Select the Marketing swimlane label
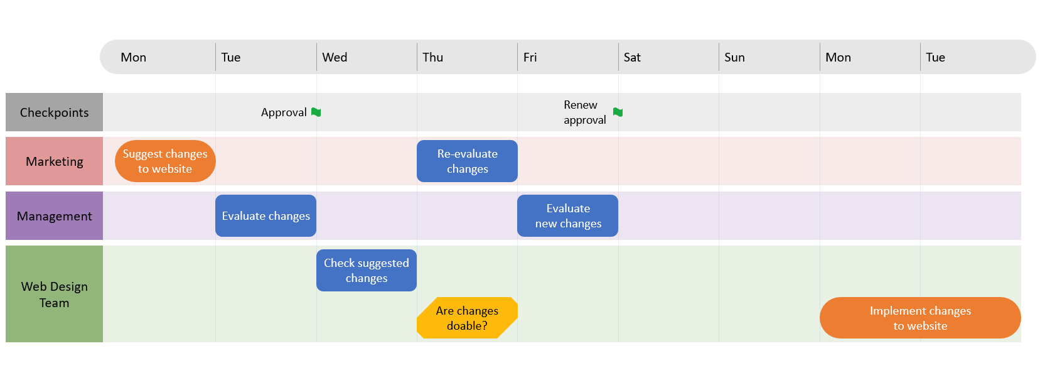The height and width of the screenshot is (390, 1045). click(x=55, y=161)
